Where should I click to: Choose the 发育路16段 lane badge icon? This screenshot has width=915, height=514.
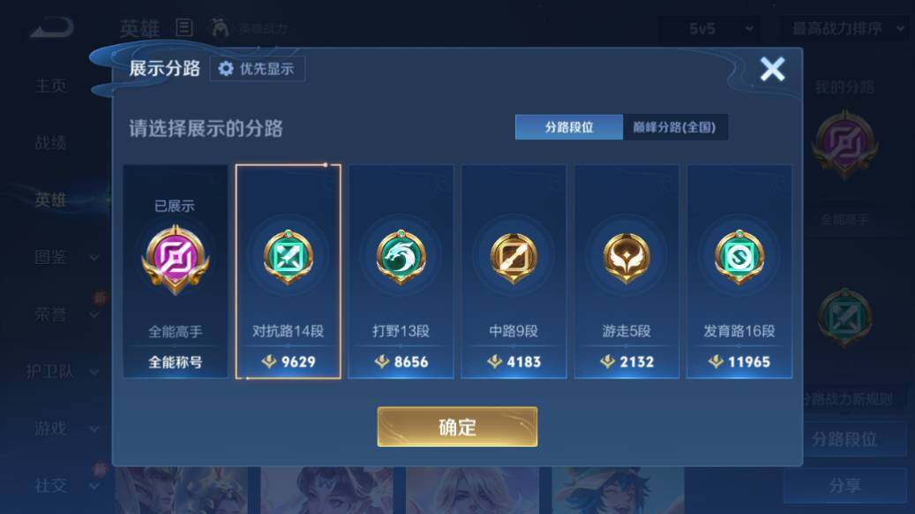(x=739, y=257)
